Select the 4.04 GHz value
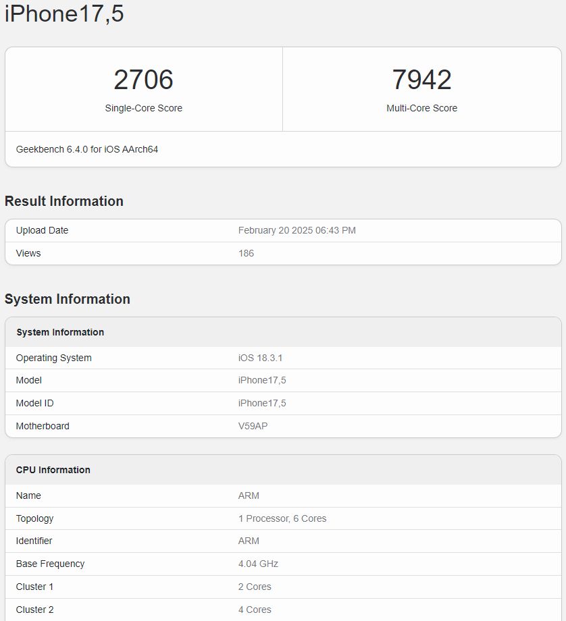This screenshot has width=566, height=621. pyautogui.click(x=258, y=564)
